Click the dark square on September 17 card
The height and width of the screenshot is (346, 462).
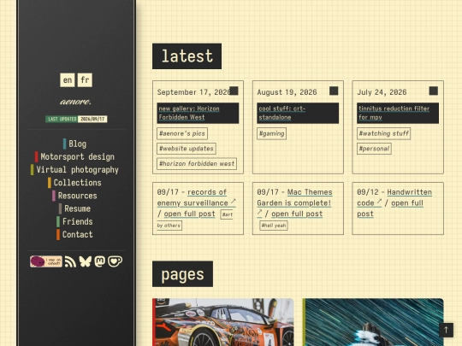[234, 91]
